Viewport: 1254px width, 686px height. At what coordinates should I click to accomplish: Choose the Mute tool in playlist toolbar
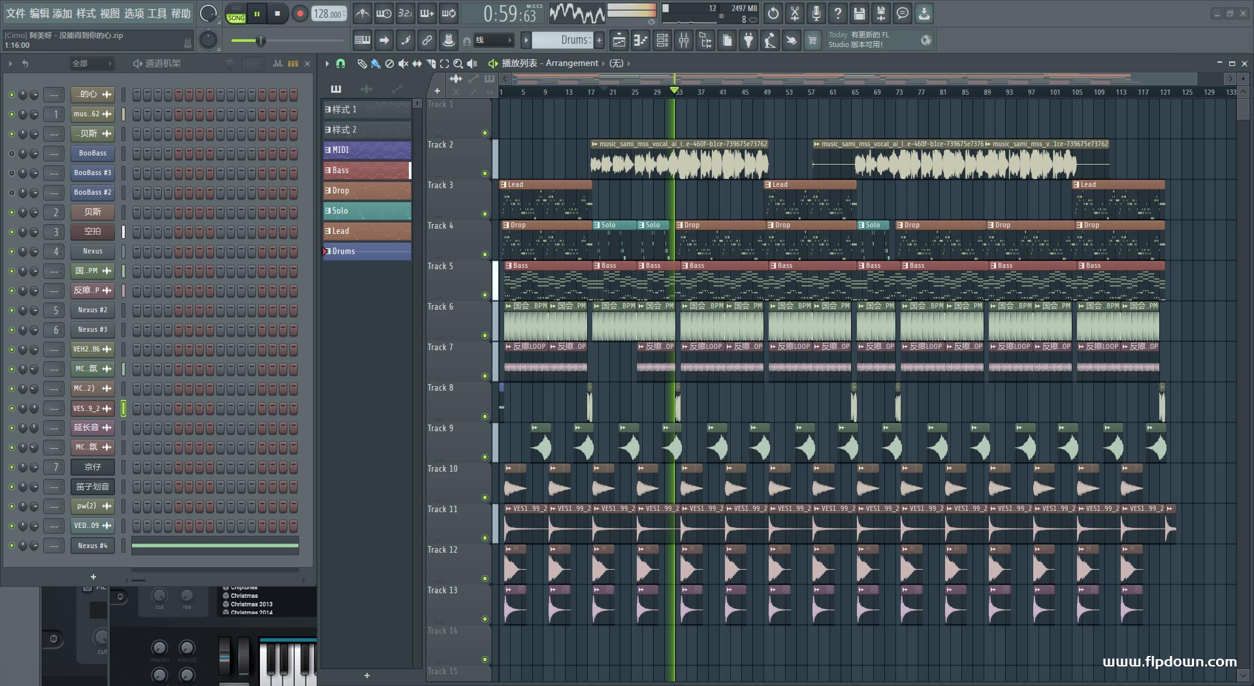click(x=403, y=63)
